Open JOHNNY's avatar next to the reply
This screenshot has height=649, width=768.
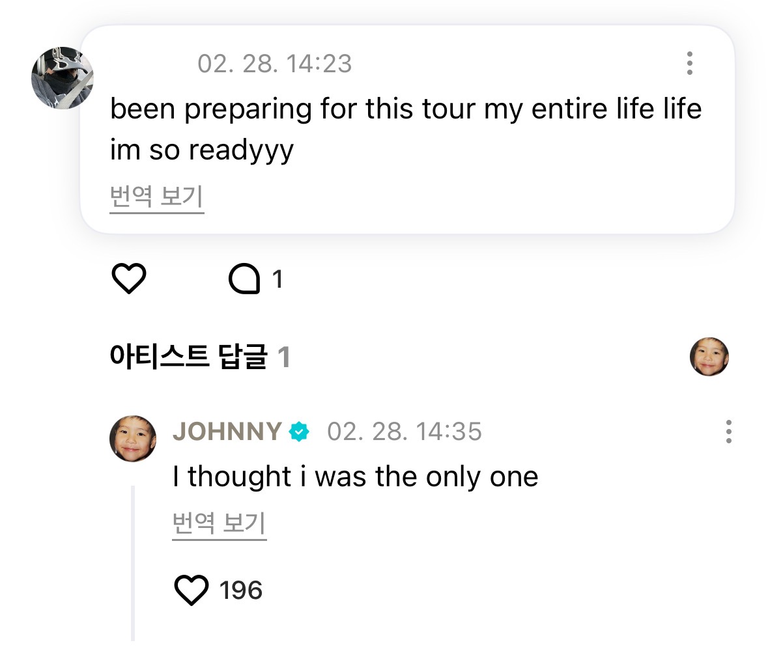pos(133,439)
